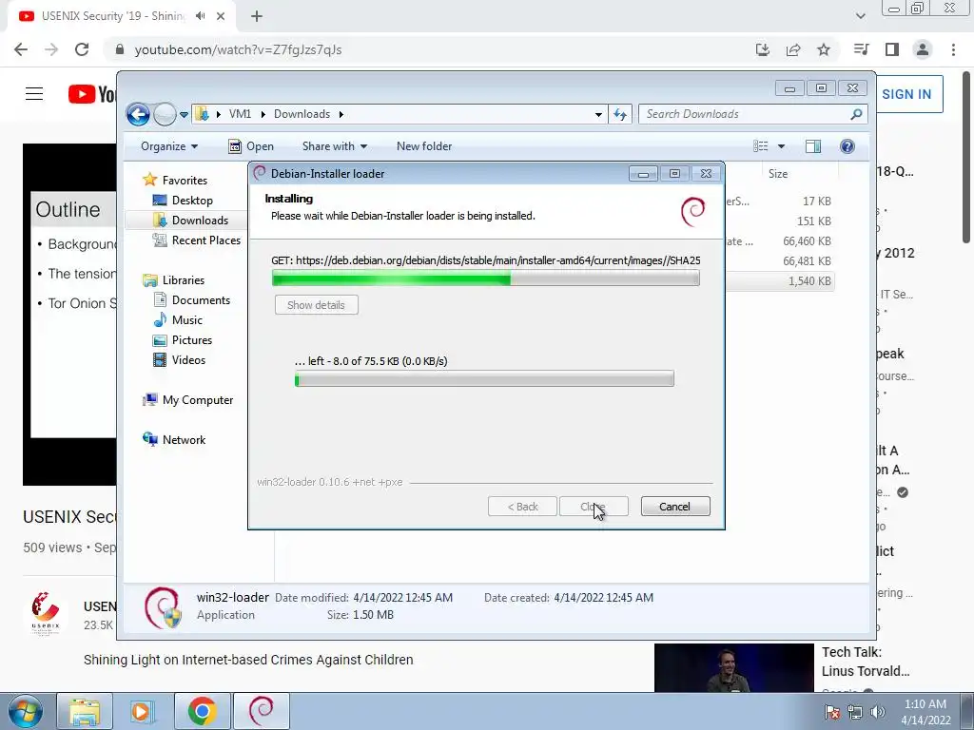This screenshot has width=974, height=730.
Task: Select Downloads in the navigation pane
Action: point(200,221)
